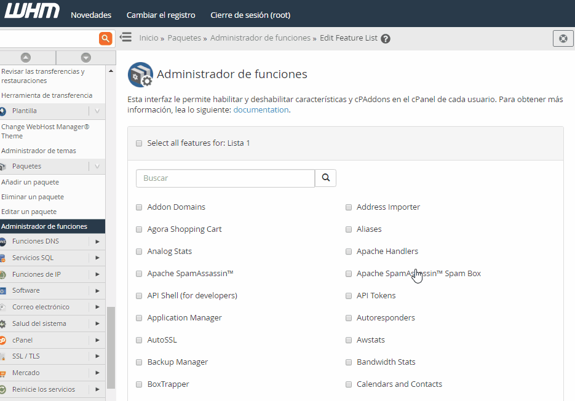Click the Administrador de funciones header icon
Screen dimensions: 575x401
coord(140,74)
